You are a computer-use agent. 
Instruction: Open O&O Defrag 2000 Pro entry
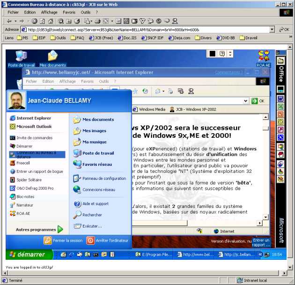[x=32, y=188]
